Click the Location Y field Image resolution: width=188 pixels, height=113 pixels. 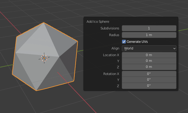coord(149,61)
